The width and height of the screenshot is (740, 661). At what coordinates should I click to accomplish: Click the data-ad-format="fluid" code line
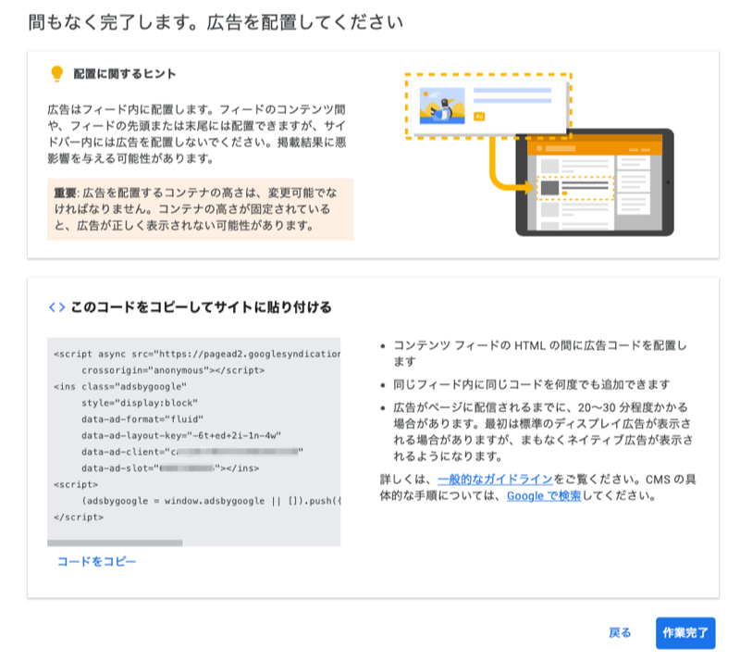(x=142, y=419)
